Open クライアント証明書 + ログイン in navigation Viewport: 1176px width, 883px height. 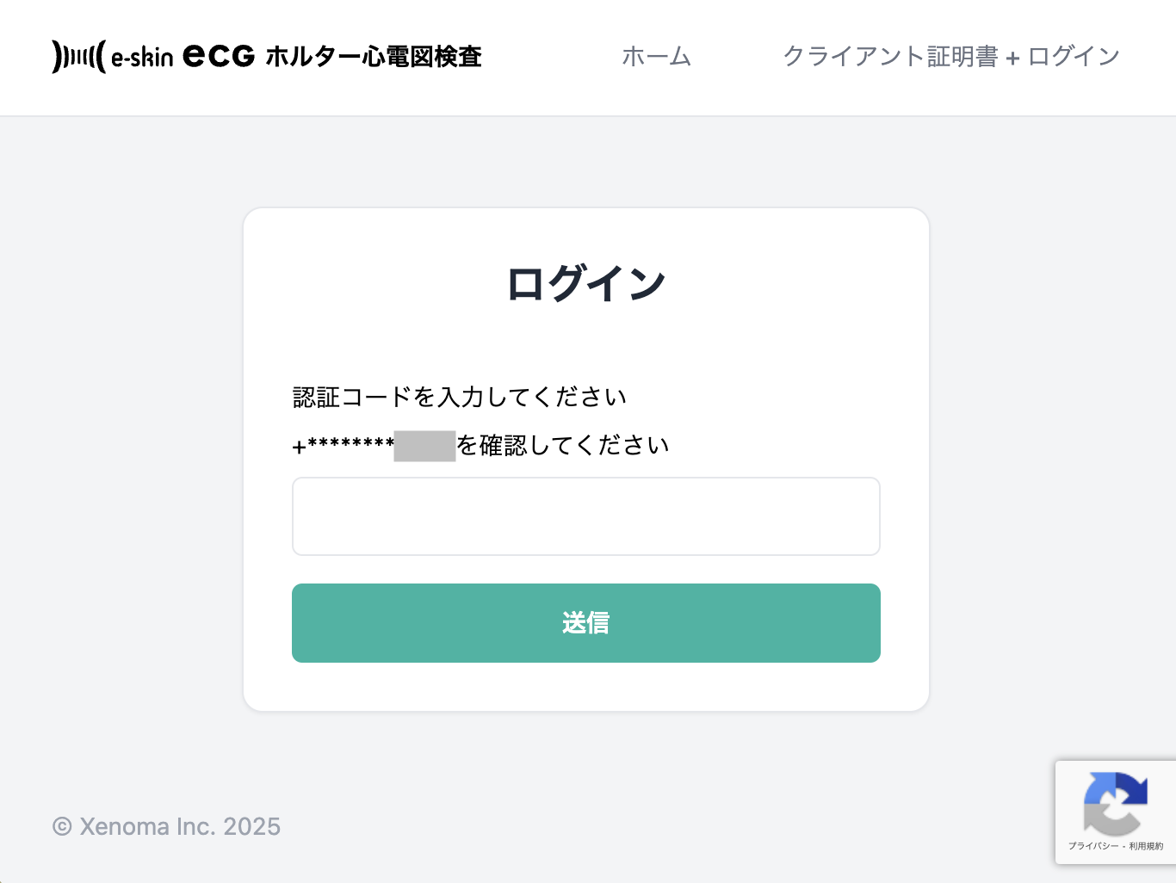tap(950, 57)
